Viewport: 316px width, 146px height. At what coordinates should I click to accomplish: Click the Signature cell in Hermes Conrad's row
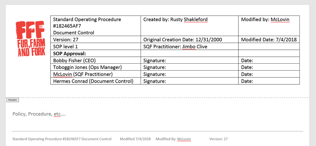click(189, 81)
